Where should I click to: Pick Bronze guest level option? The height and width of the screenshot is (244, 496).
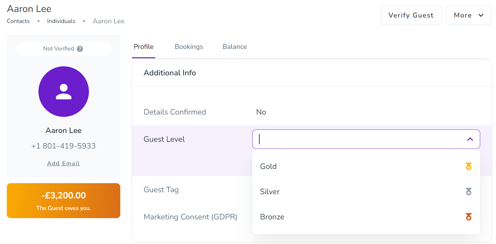point(272,217)
